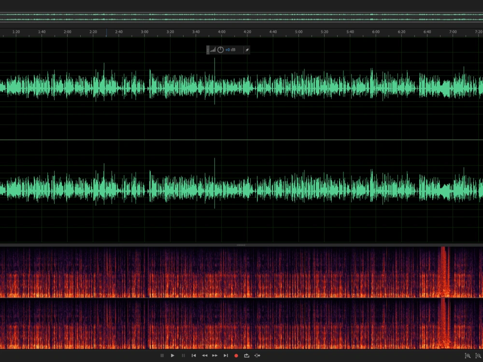Start recording with the red Record button
The image size is (483, 362).
tap(236, 356)
